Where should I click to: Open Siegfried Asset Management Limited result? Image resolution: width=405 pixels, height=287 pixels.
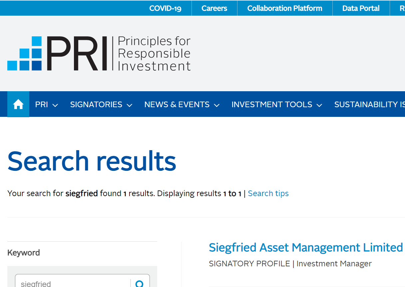tap(306, 248)
